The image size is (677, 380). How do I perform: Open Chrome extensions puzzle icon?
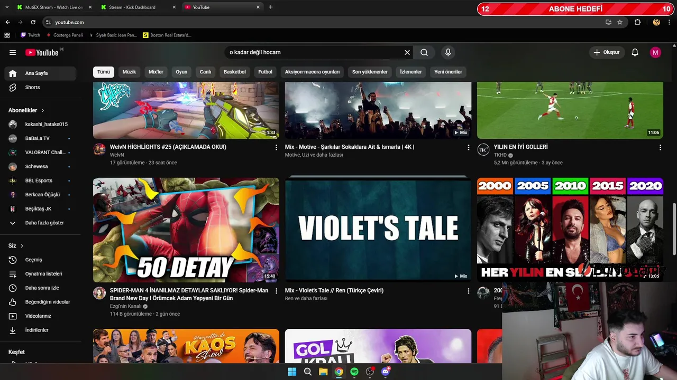point(637,22)
